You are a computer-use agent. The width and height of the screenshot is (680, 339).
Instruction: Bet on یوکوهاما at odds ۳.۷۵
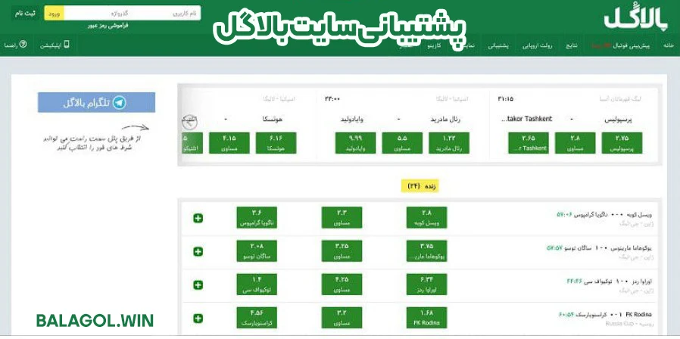click(427, 251)
